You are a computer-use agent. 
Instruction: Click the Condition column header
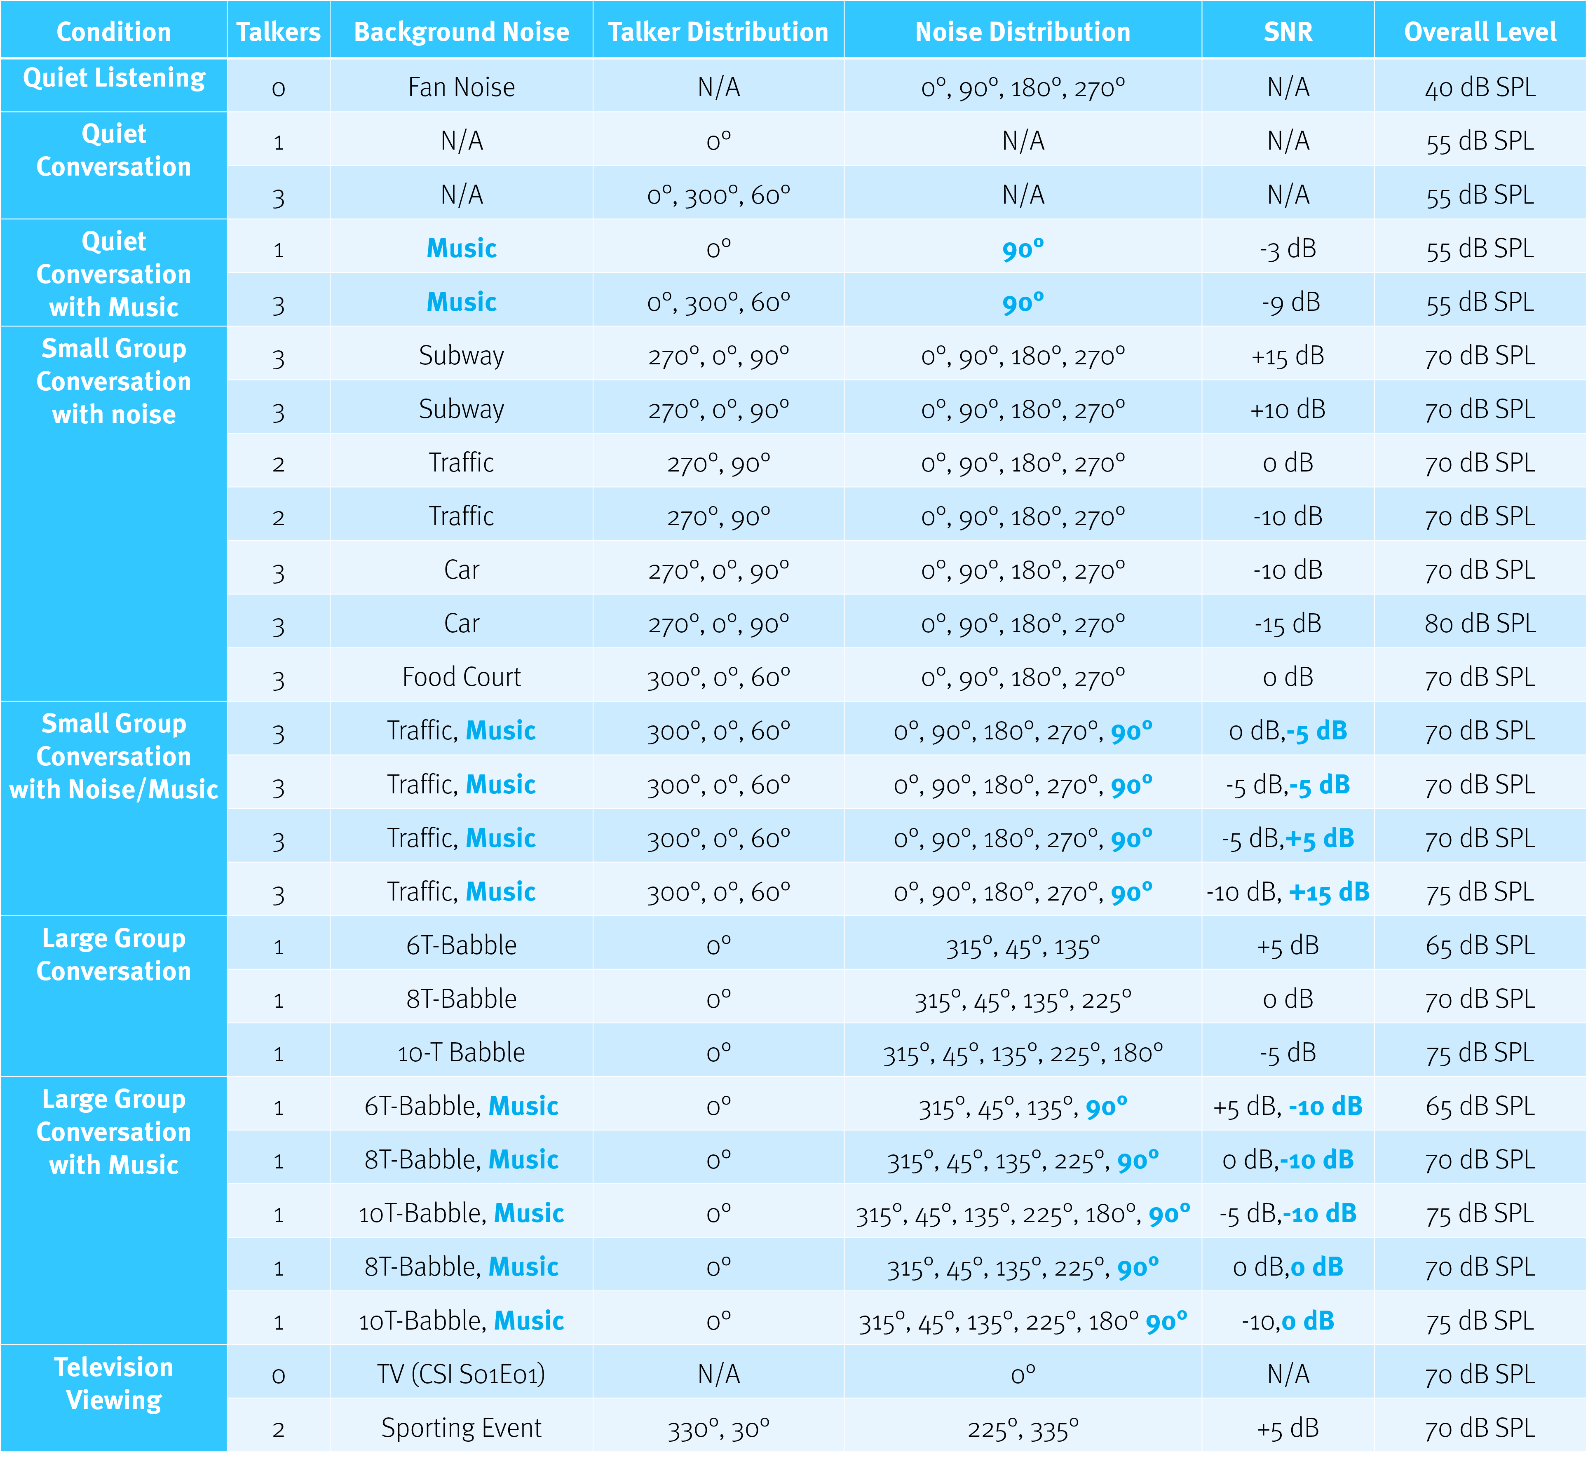click(114, 32)
